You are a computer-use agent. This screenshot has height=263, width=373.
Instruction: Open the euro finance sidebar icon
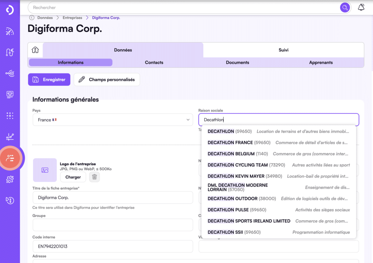click(x=10, y=52)
